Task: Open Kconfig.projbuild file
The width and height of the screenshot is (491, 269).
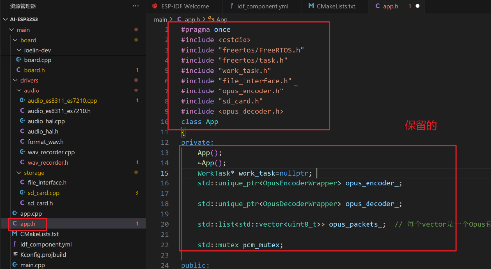Action: (43, 255)
